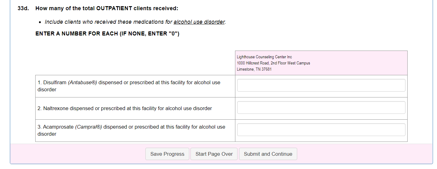Click the "Limestone, TN 37681" text
This screenshot has height=169, width=437.
pyautogui.click(x=254, y=69)
